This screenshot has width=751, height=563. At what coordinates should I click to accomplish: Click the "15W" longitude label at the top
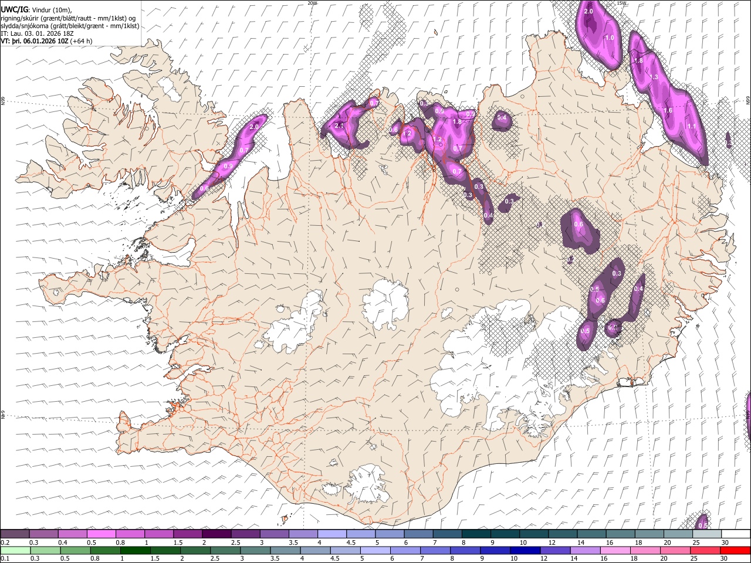[x=621, y=3]
